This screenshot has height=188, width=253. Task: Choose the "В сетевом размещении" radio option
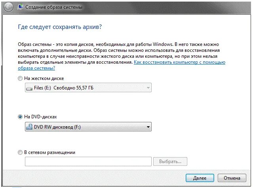click(x=21, y=152)
